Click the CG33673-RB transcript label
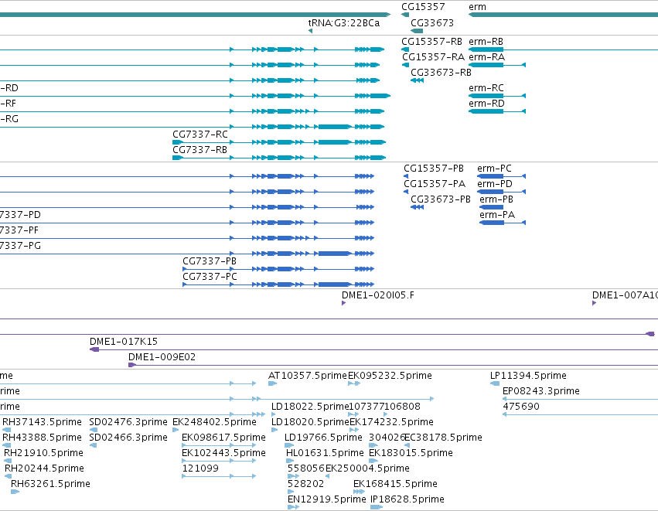Viewport: 658px width, 511px height. click(441, 73)
